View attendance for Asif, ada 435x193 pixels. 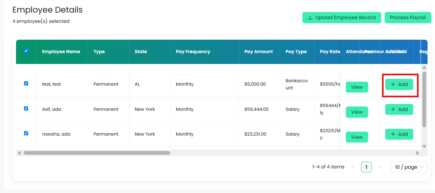click(x=357, y=112)
